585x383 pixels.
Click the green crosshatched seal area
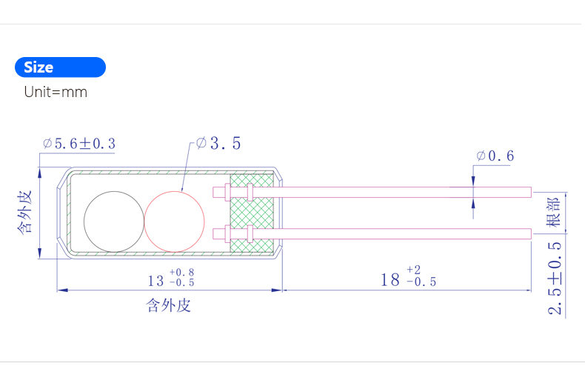point(252,213)
